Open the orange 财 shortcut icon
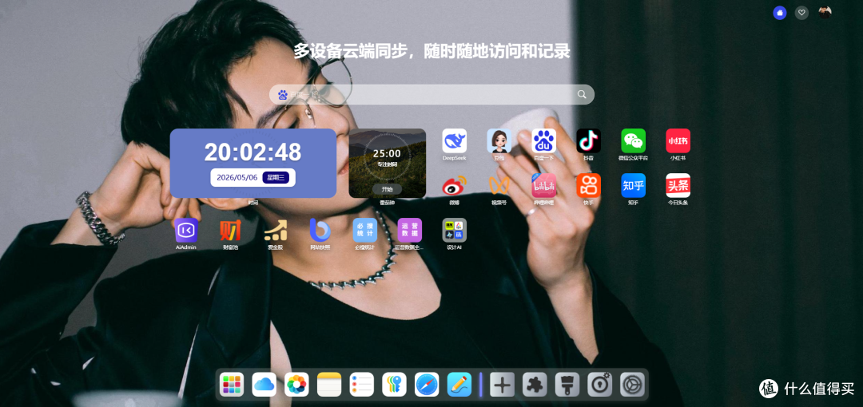The height and width of the screenshot is (407, 863). [x=231, y=230]
